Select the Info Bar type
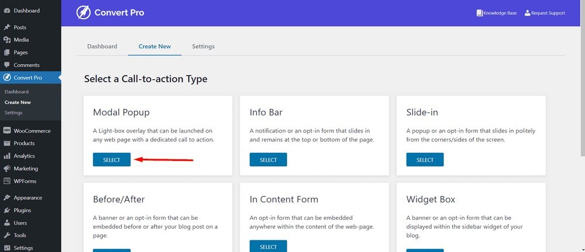Viewport: 585px width, 252px height. tap(269, 160)
